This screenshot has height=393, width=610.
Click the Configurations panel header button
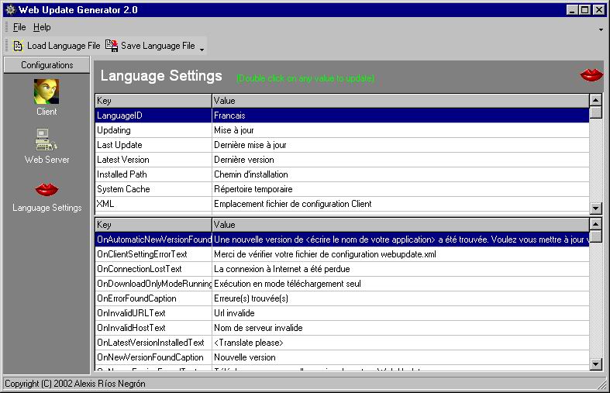coord(47,65)
